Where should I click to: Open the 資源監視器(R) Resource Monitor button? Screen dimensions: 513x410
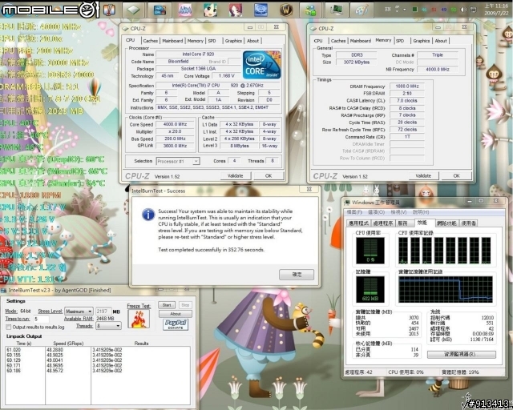tap(462, 355)
